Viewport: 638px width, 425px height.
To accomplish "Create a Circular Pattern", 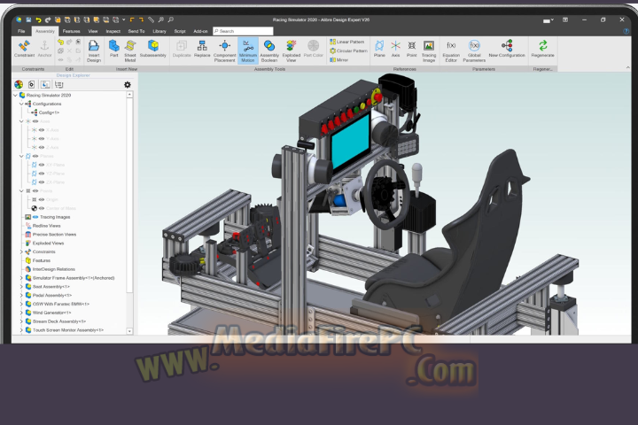I will (x=348, y=50).
